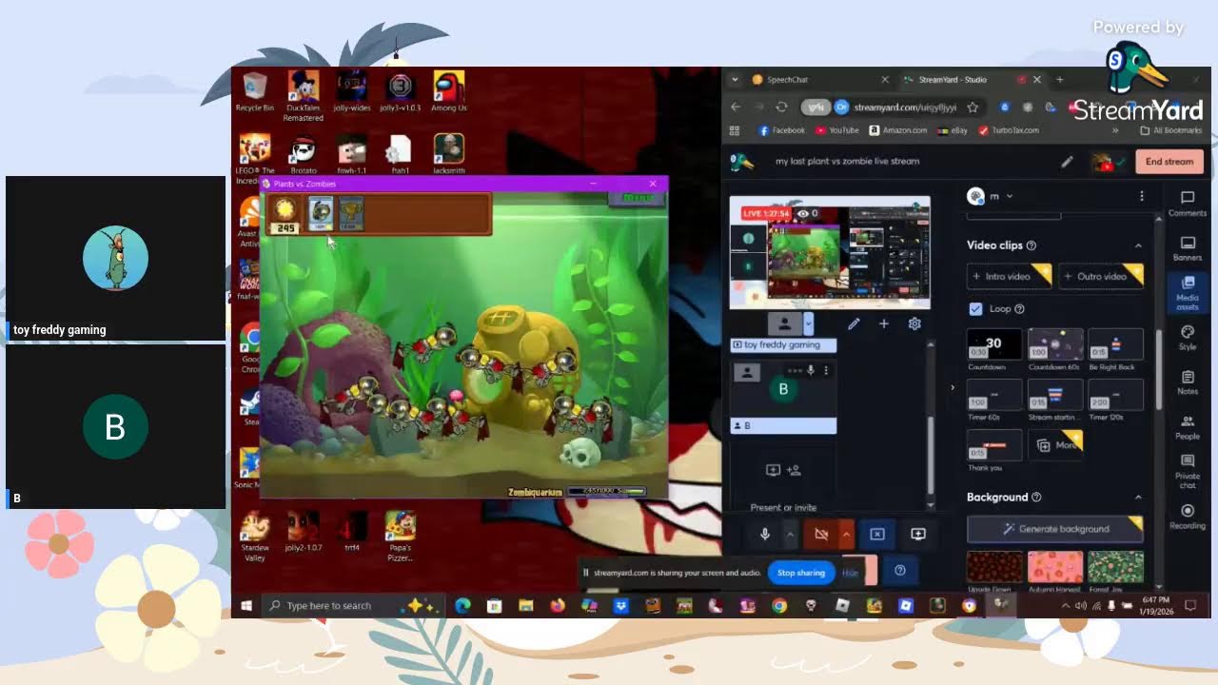Open More video clips
The height and width of the screenshot is (685, 1218).
click(1056, 445)
